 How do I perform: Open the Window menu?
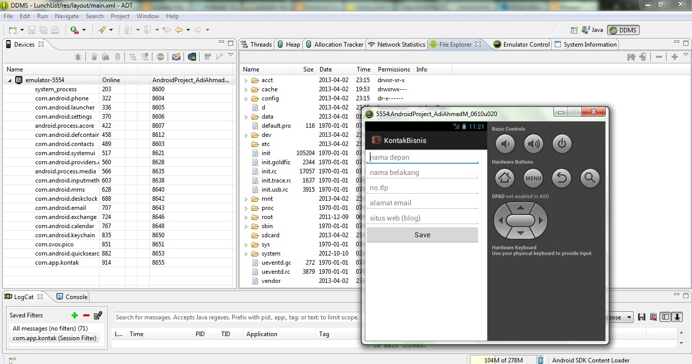[148, 16]
